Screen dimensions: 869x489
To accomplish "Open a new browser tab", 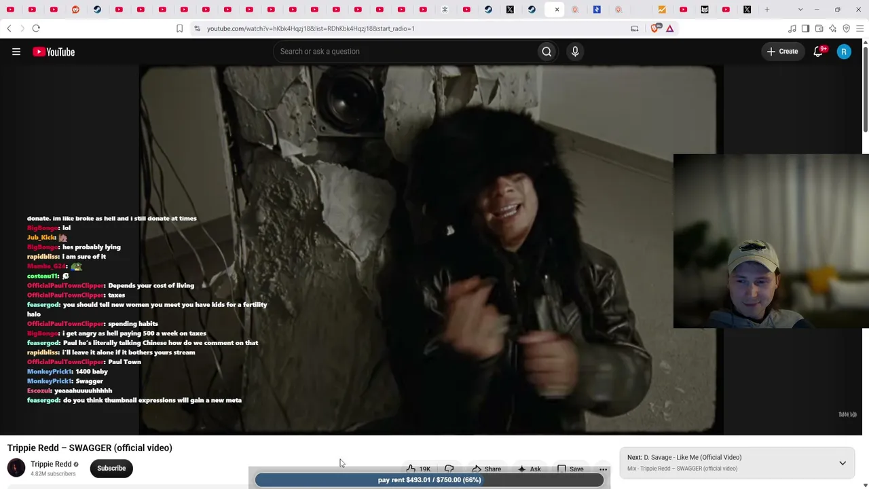I will [x=767, y=10].
